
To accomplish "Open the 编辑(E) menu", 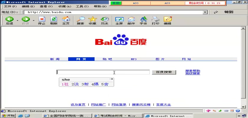I will click(x=28, y=6).
